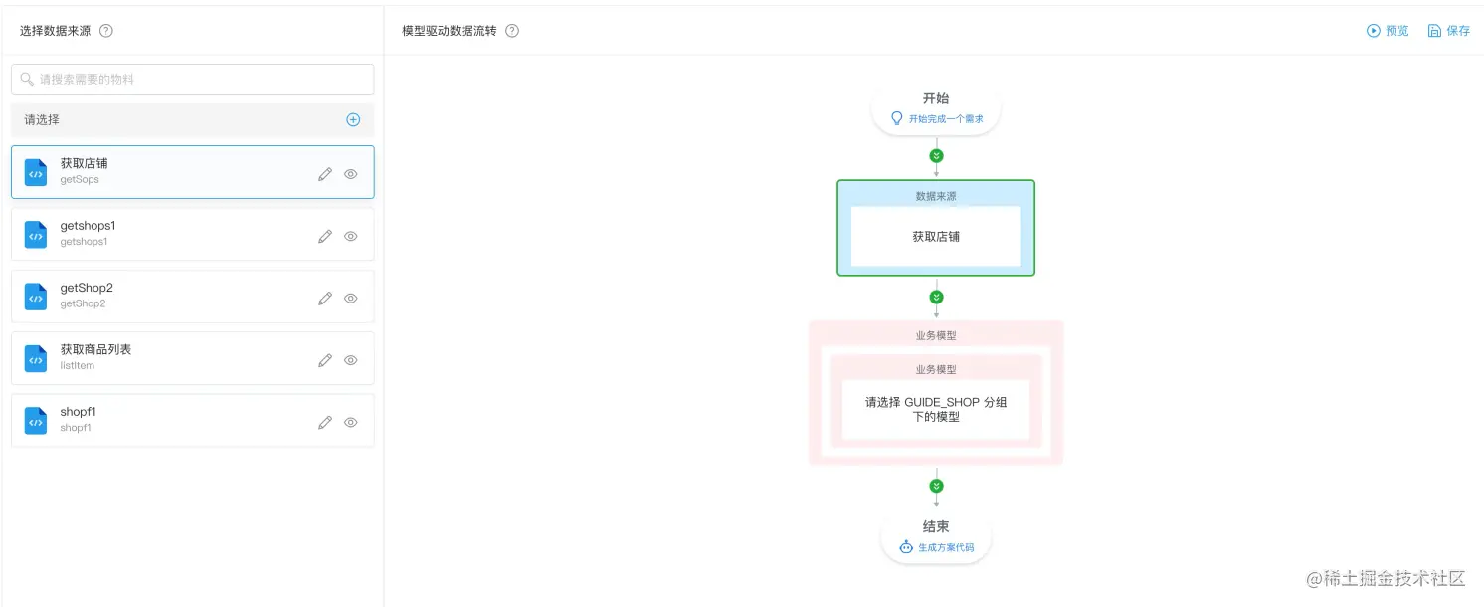This screenshot has width=1484, height=607.
Task: Click the code file icon for shopf1
Action: click(x=36, y=421)
